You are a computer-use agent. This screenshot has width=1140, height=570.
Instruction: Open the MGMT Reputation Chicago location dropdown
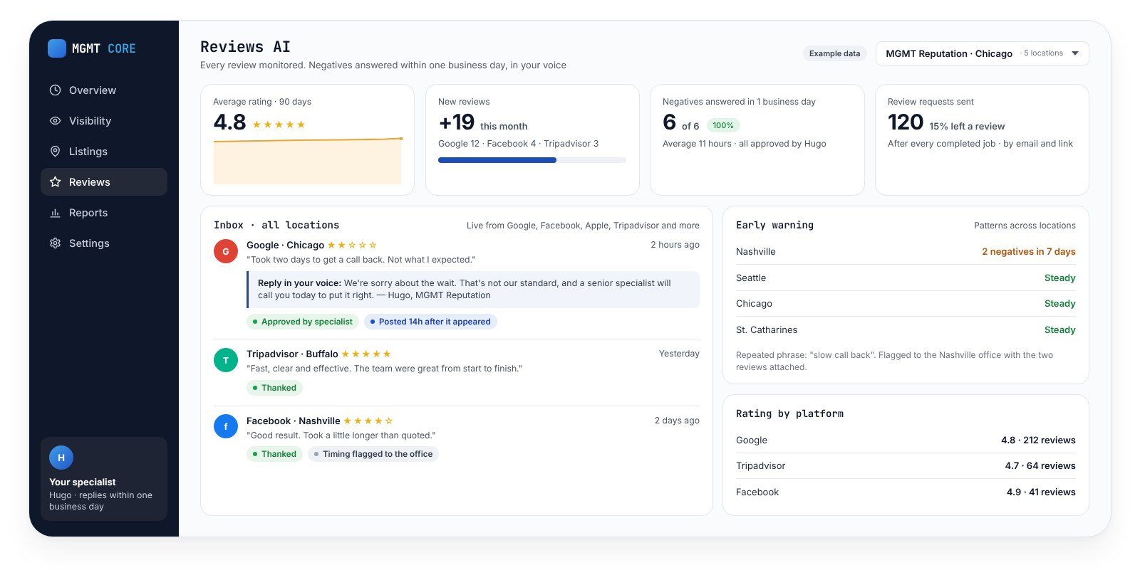pos(982,53)
